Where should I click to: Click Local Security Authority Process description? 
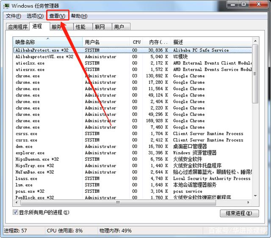point(212,178)
